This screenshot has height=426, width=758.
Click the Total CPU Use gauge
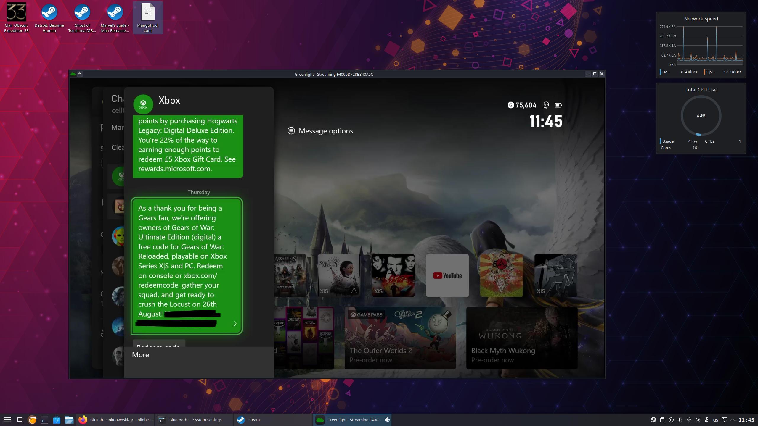(x=701, y=116)
